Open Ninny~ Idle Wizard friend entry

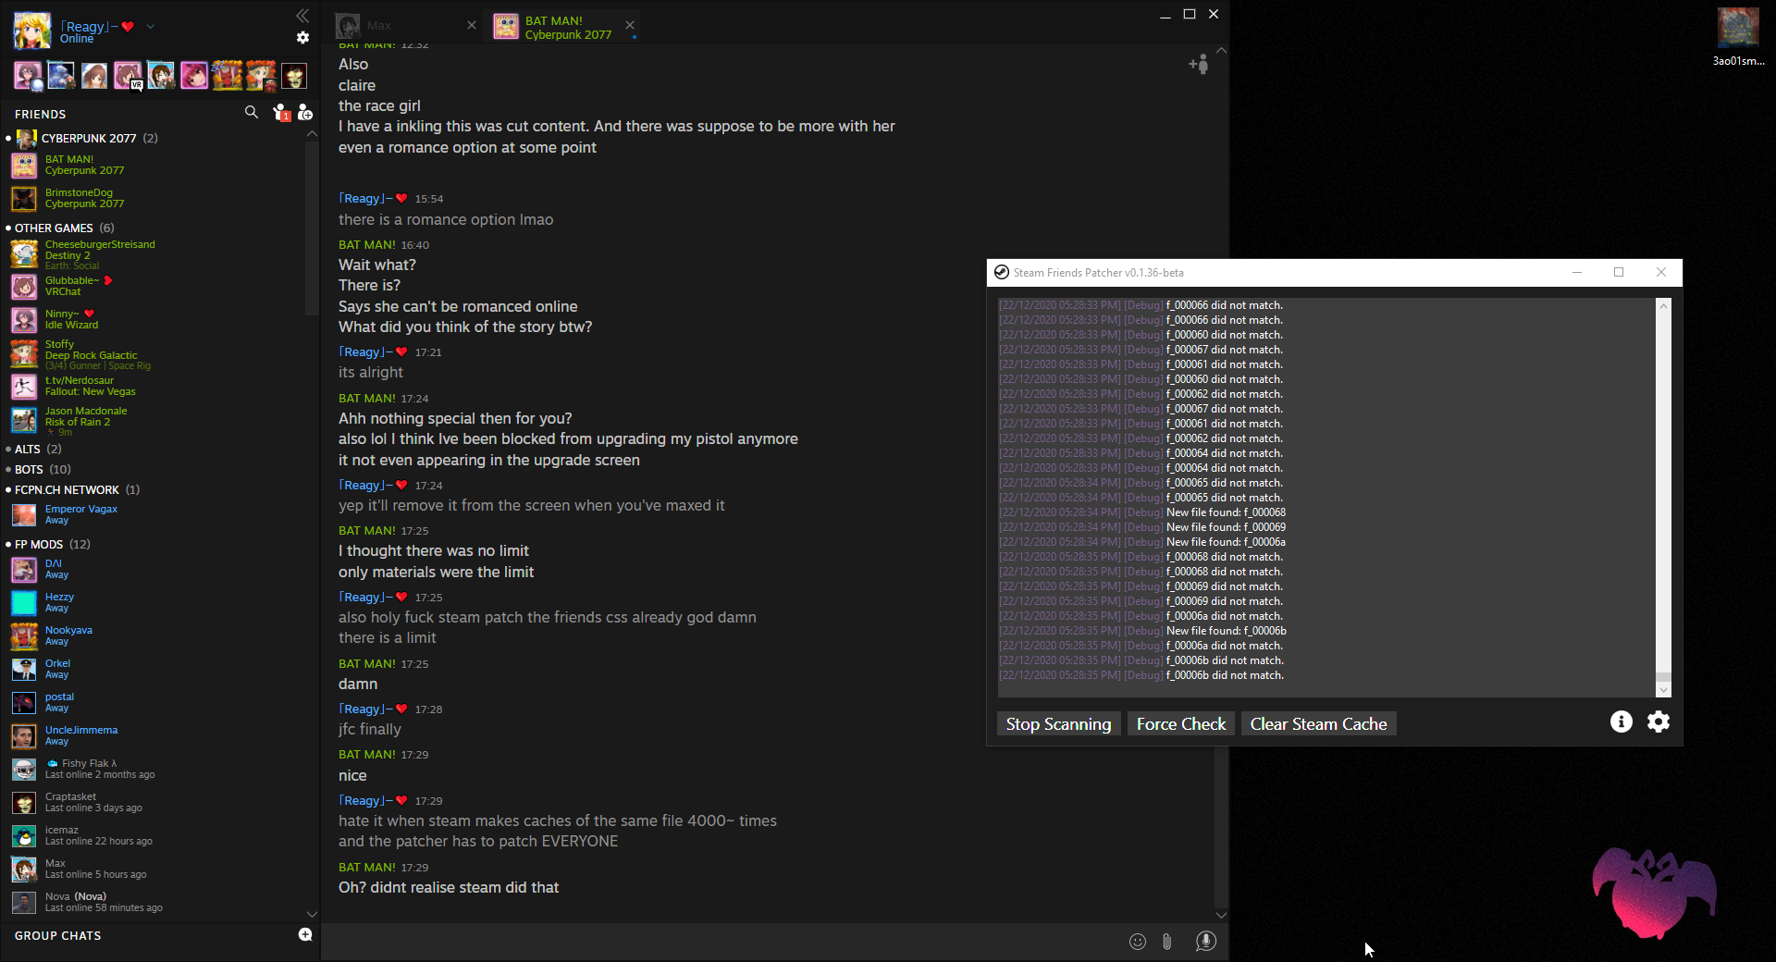(157, 319)
